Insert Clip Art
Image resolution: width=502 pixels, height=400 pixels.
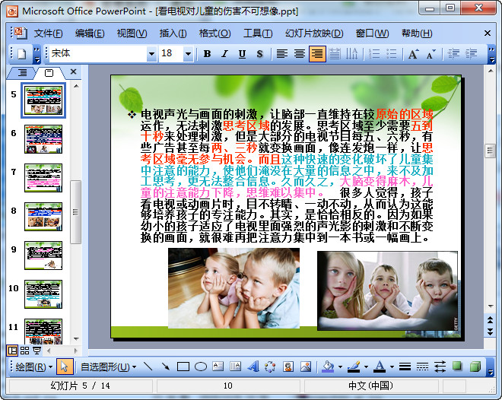[288, 367]
